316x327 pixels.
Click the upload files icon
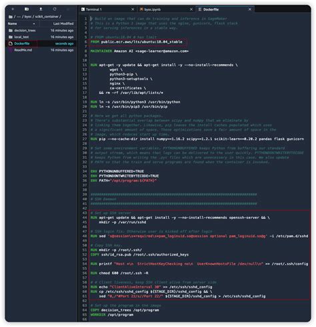41,9
